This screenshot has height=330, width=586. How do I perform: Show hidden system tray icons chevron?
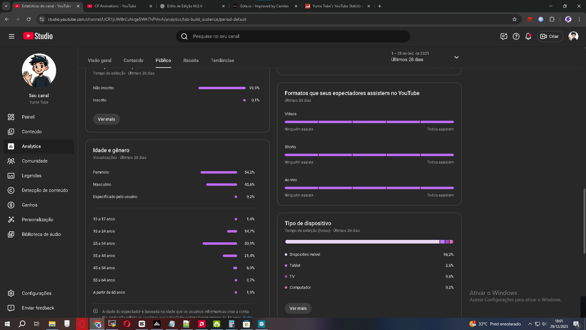coord(530,324)
